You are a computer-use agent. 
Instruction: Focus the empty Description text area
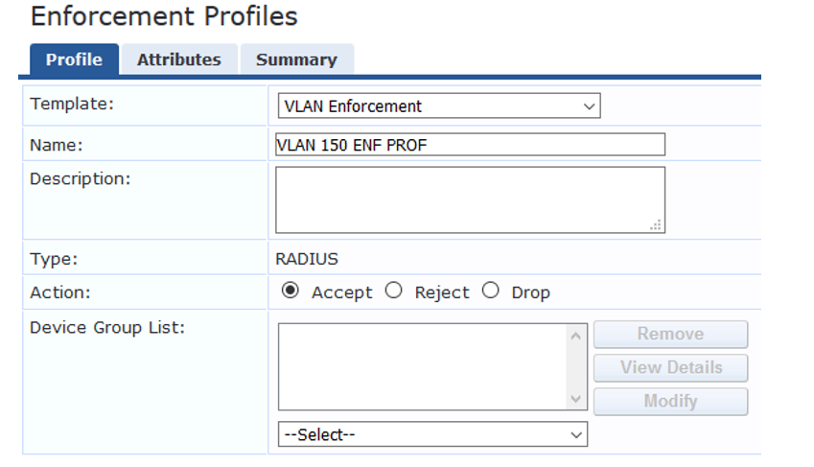click(x=470, y=199)
